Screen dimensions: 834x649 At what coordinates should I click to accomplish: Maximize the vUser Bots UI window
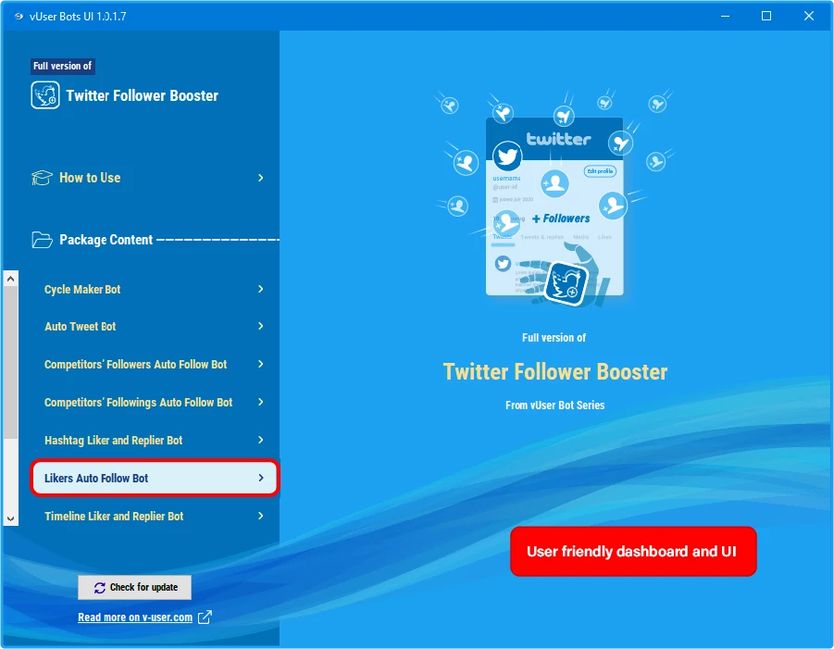pyautogui.click(x=766, y=16)
